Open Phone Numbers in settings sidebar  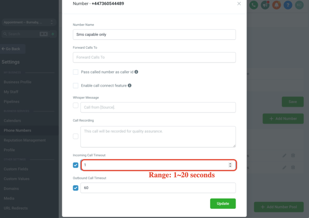[x=17, y=130]
